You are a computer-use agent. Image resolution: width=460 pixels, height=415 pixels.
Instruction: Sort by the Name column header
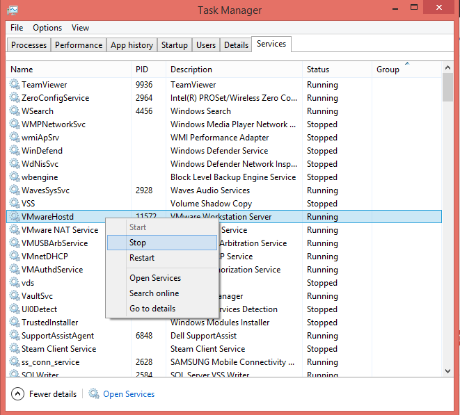point(69,70)
